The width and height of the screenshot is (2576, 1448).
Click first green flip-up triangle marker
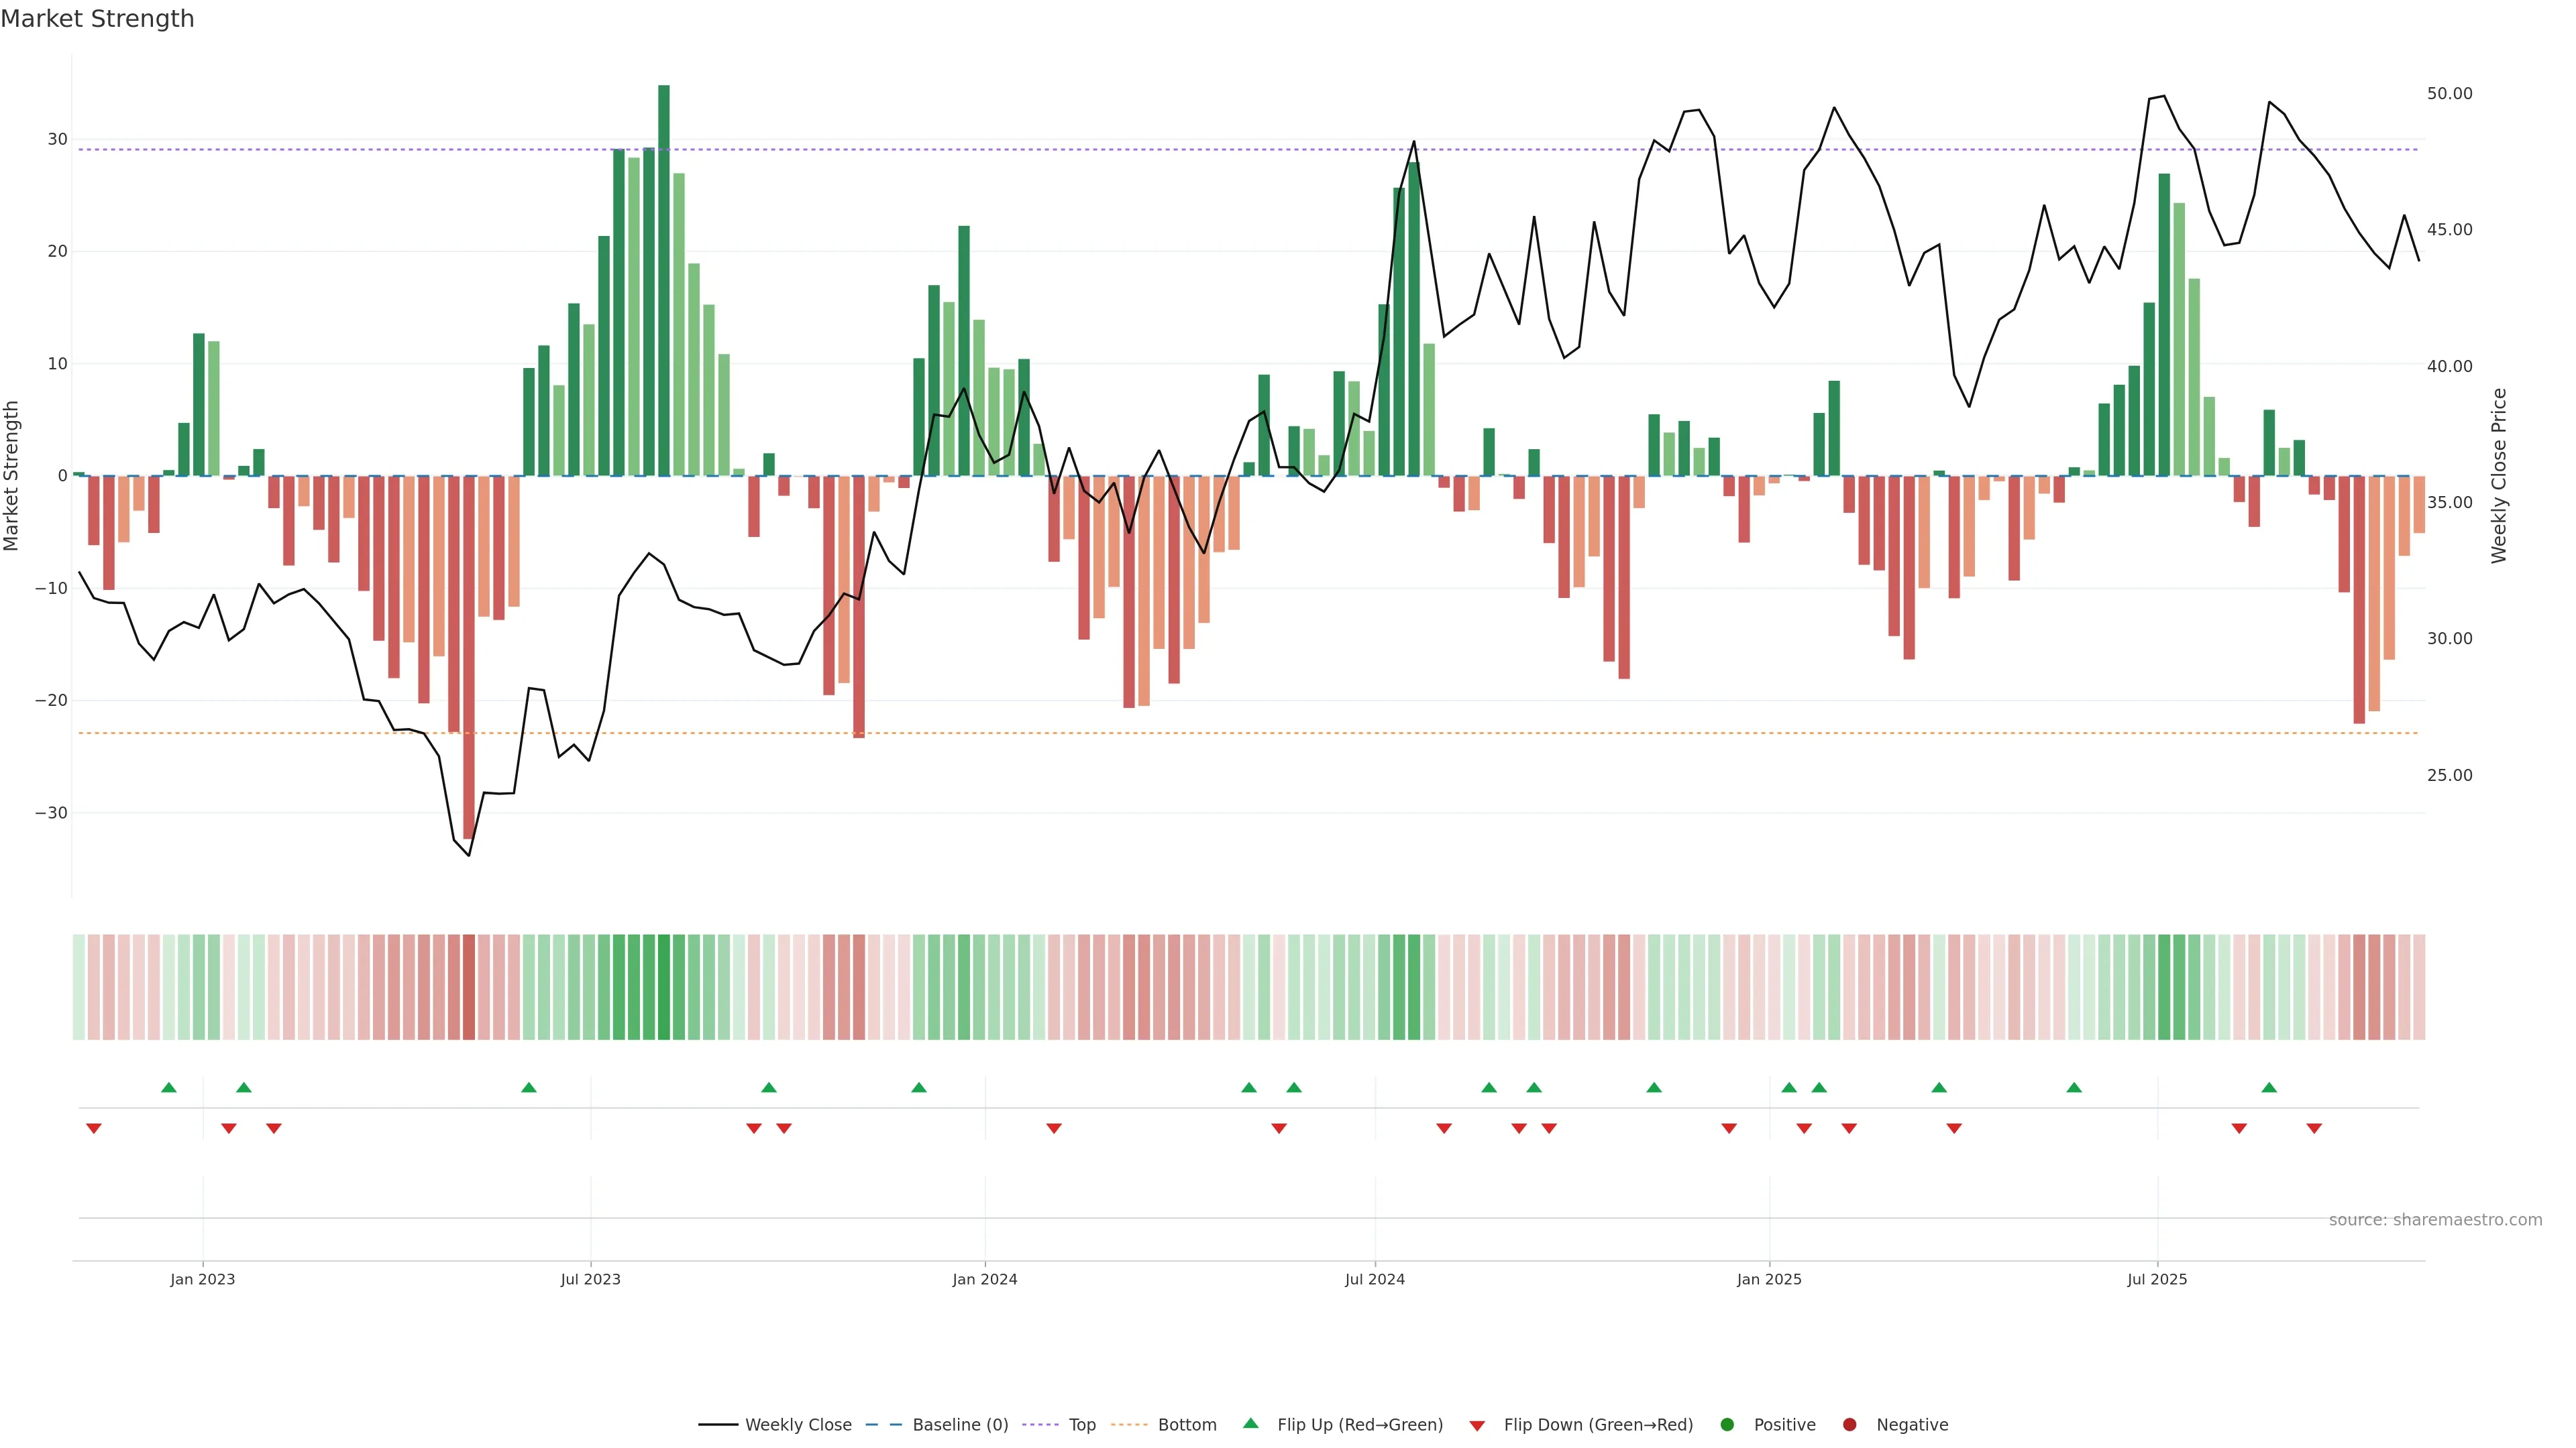pos(169,1087)
